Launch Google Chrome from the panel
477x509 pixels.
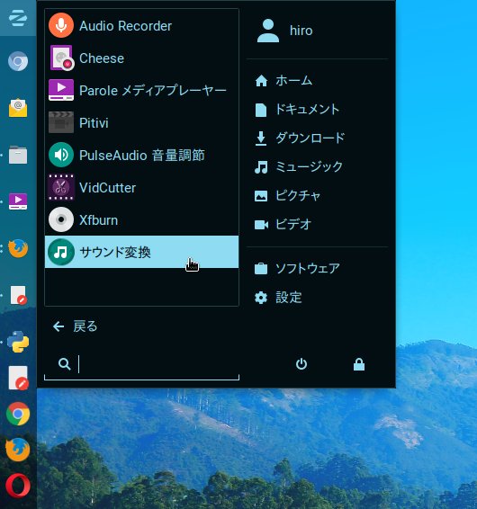pos(18,414)
